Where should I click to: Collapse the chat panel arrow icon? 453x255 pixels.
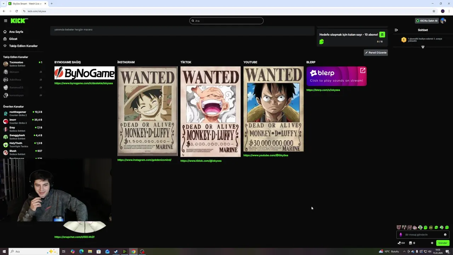pos(396,30)
